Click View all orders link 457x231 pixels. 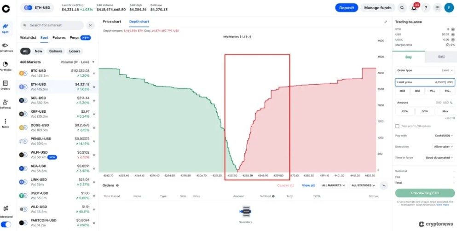tap(308, 185)
